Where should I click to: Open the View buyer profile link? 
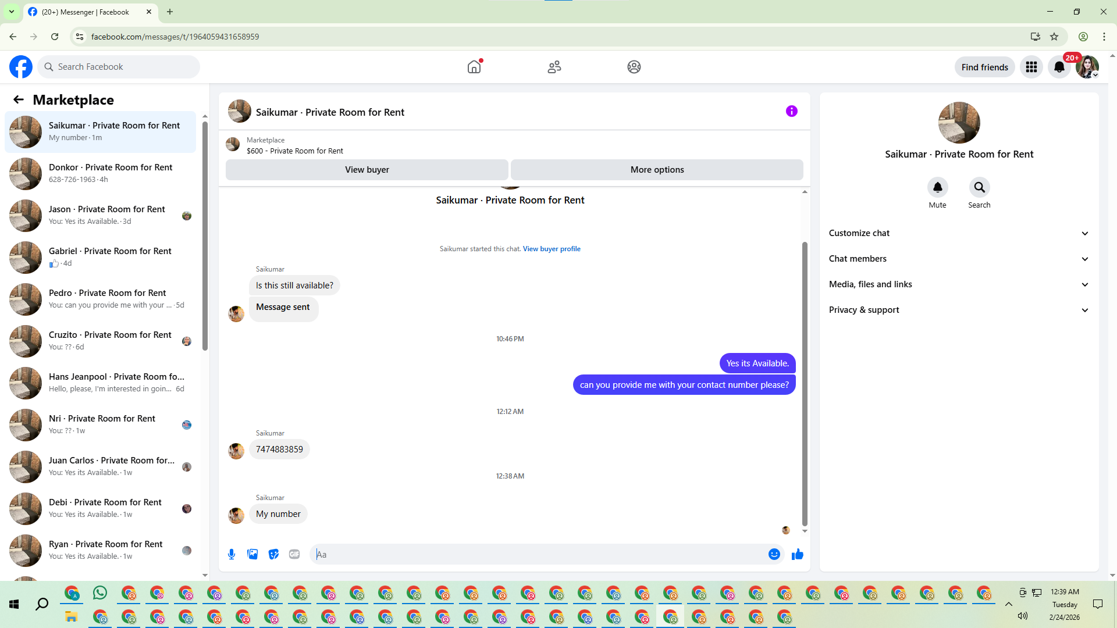[552, 249]
